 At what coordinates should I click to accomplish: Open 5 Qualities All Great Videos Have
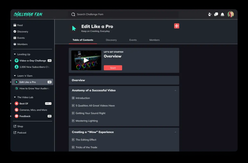95,105
